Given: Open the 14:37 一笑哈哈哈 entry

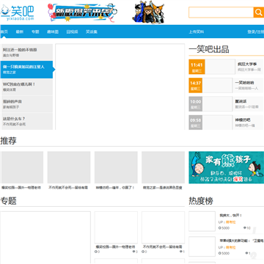Looking at the screenshot, I should coord(226,85).
